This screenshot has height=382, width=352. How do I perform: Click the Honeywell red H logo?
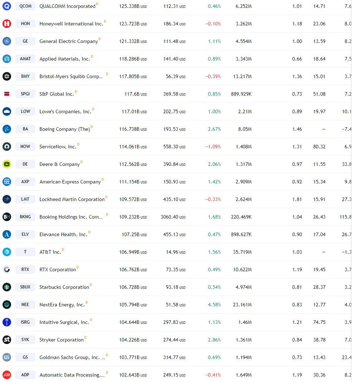pyautogui.click(x=7, y=24)
